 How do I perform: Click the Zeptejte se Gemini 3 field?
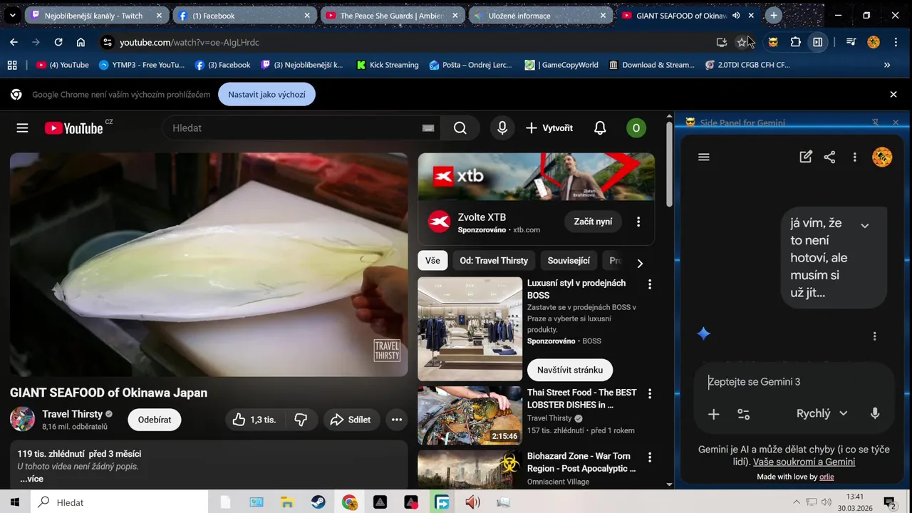pyautogui.click(x=794, y=382)
